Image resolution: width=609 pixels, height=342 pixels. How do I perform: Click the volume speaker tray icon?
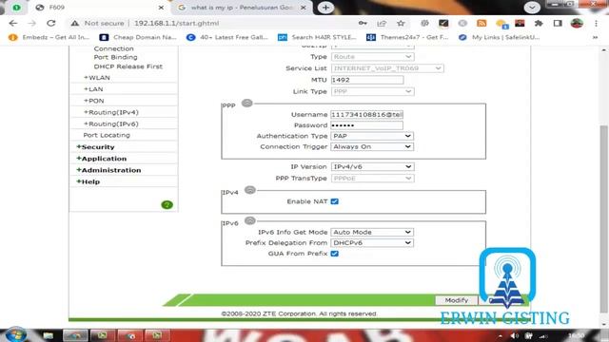pyautogui.click(x=514, y=335)
